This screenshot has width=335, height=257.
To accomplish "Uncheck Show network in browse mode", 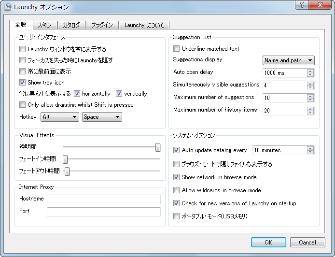I will [176, 177].
